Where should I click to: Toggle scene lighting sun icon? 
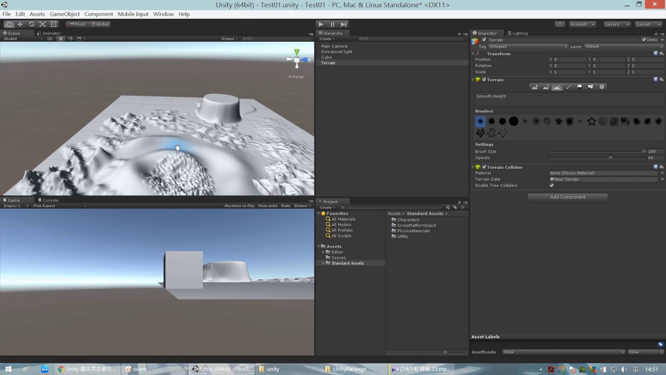click(60, 39)
